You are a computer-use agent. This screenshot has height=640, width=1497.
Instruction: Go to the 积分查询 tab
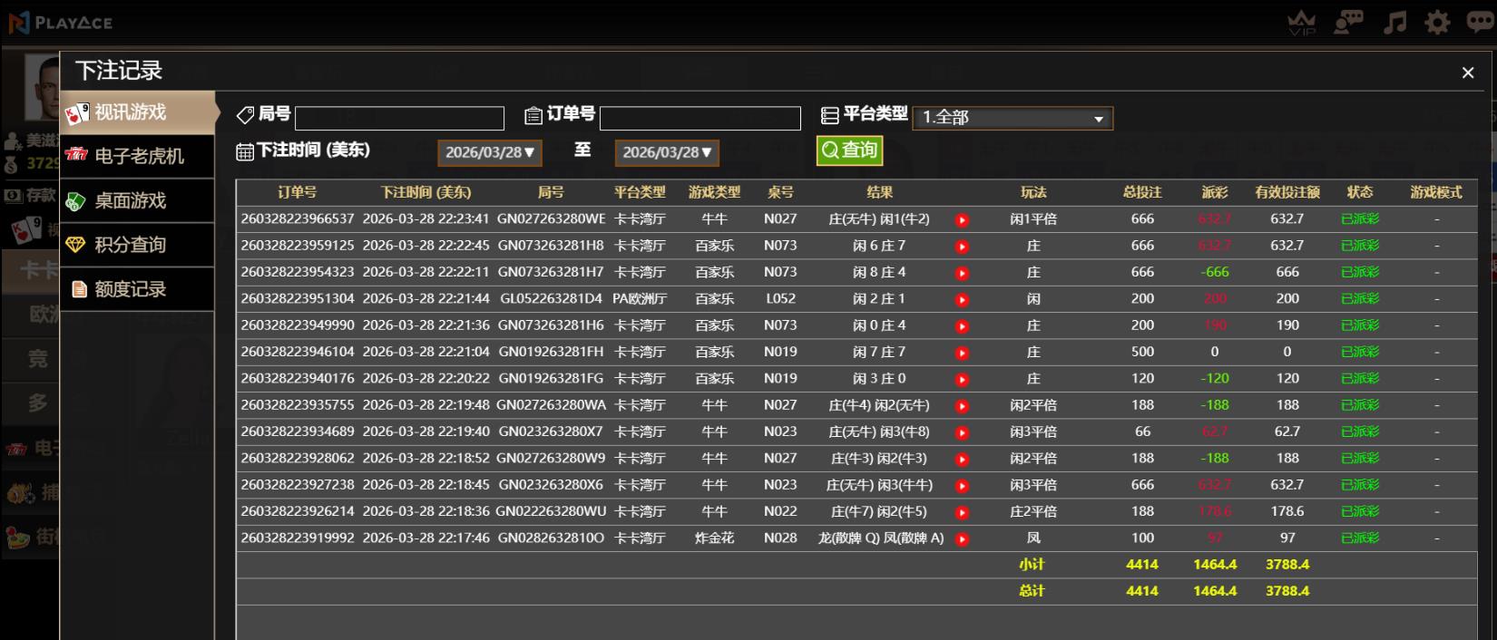pyautogui.click(x=138, y=245)
